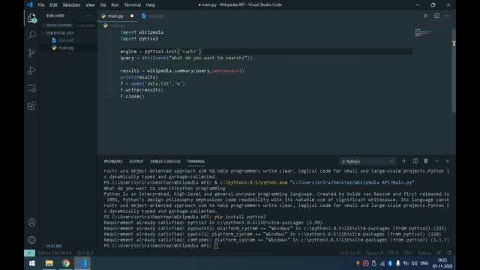Open Explorer panel More Actions ellipsis

pos(88,16)
